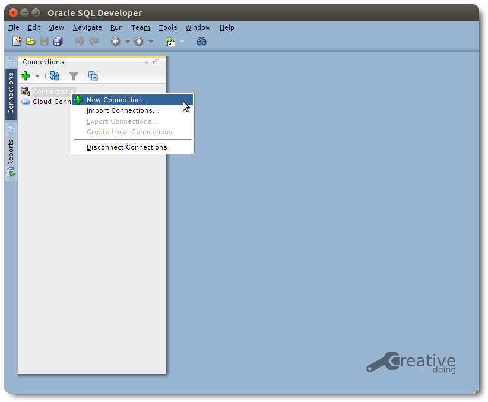Open the File menu
Image resolution: width=488 pixels, height=402 pixels.
(14, 27)
